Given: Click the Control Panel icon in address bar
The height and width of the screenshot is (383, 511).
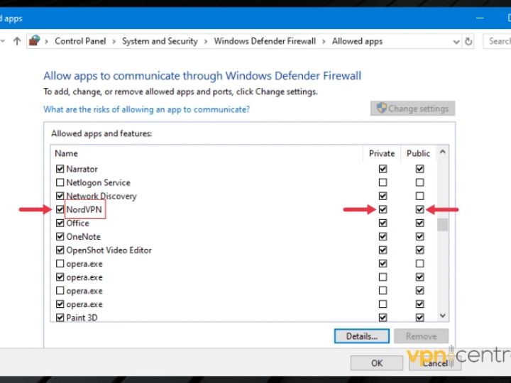Looking at the screenshot, I should [35, 40].
